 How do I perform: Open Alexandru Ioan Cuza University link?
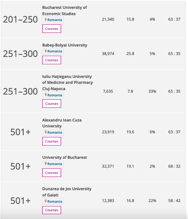click(62, 123)
